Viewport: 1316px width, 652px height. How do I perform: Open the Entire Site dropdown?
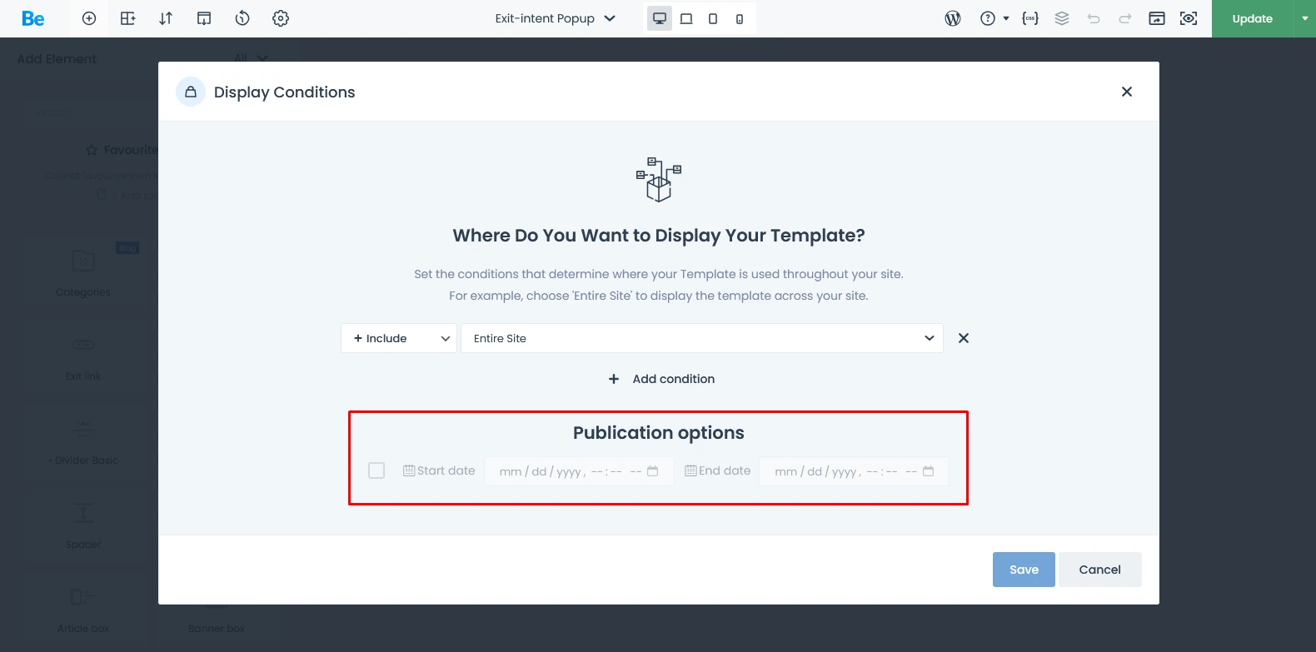702,338
